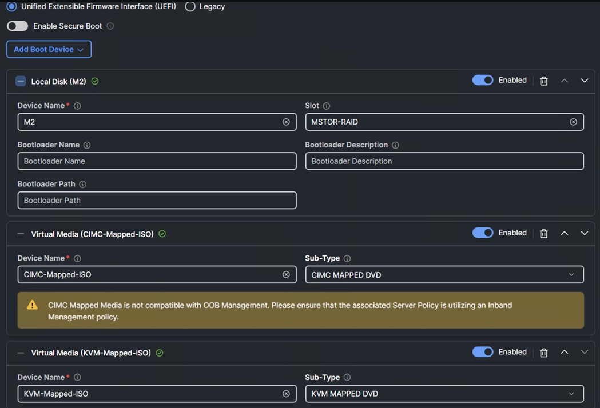Open info icon beside KVM Sub-Type label

point(347,377)
